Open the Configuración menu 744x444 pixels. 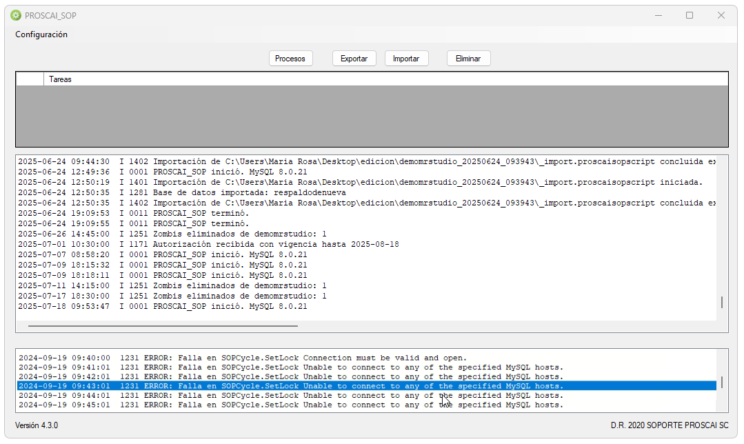[x=41, y=34]
